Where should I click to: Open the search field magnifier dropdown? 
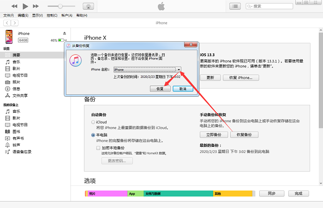click(250, 6)
